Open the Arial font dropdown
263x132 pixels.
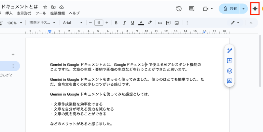point(73,23)
